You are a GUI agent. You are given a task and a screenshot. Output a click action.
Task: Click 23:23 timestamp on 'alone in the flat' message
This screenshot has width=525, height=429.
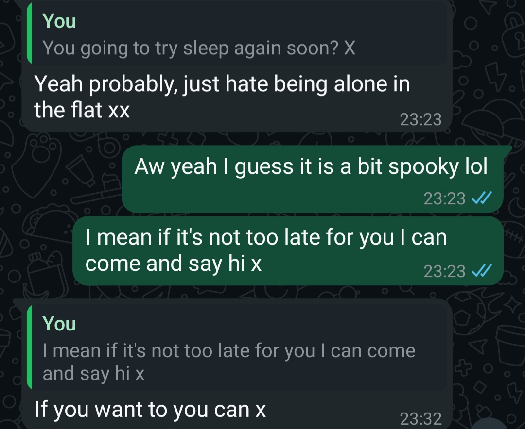coord(420,120)
